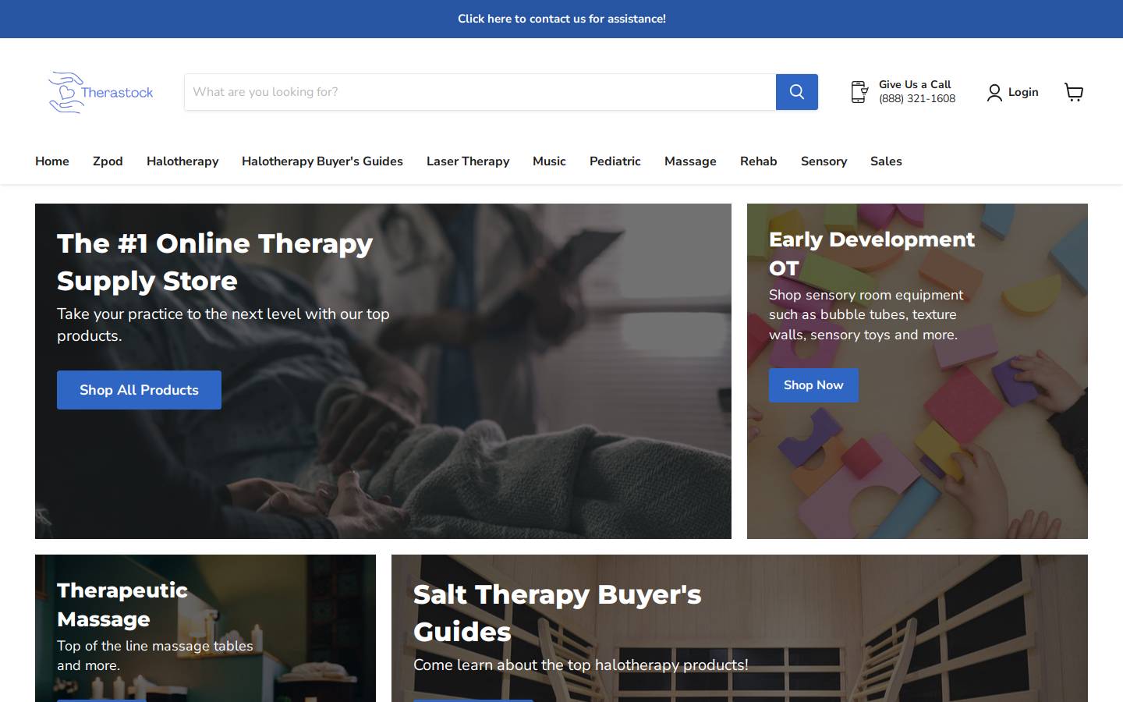
Task: Click the magnifier search button
Action: coord(796,92)
